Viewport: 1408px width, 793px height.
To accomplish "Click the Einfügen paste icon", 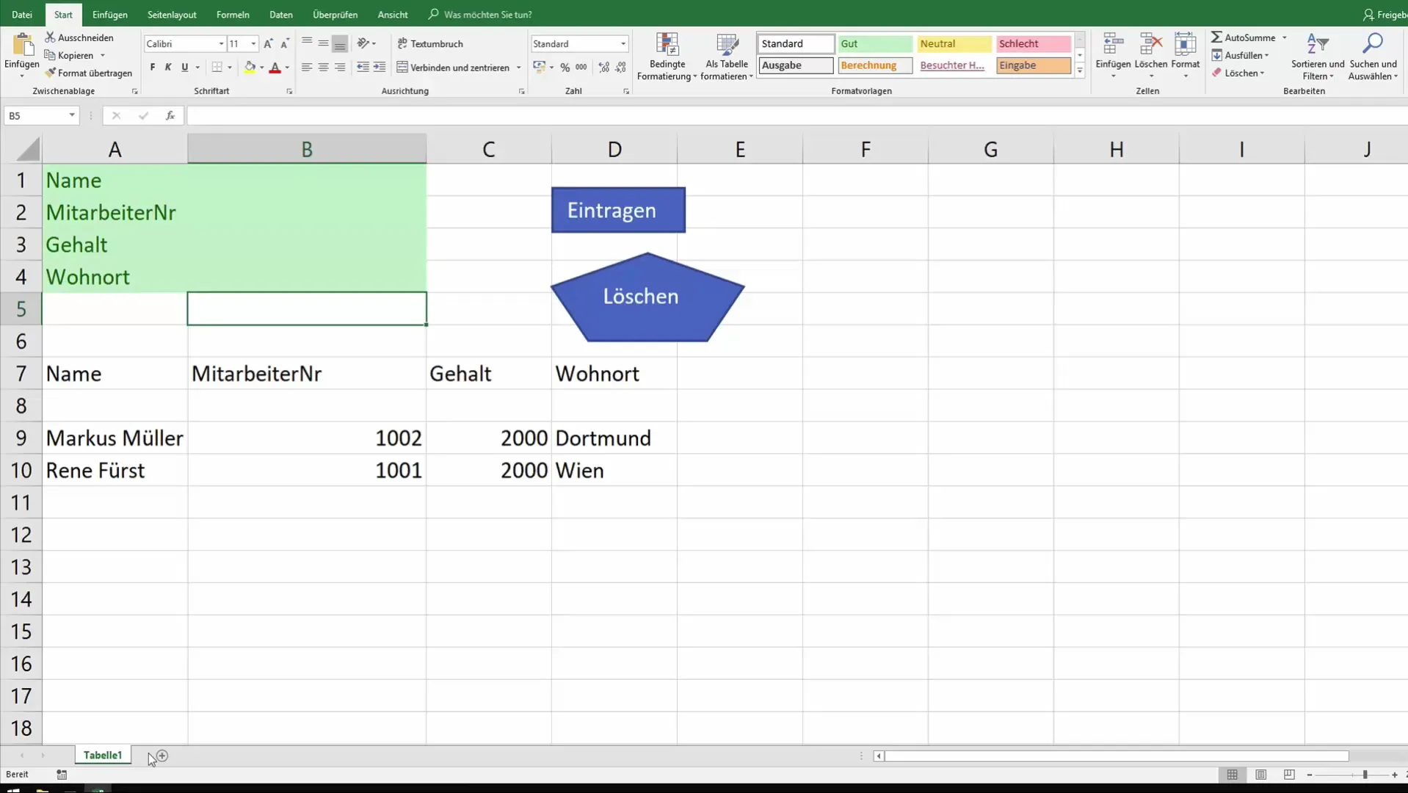I will [x=22, y=46].
